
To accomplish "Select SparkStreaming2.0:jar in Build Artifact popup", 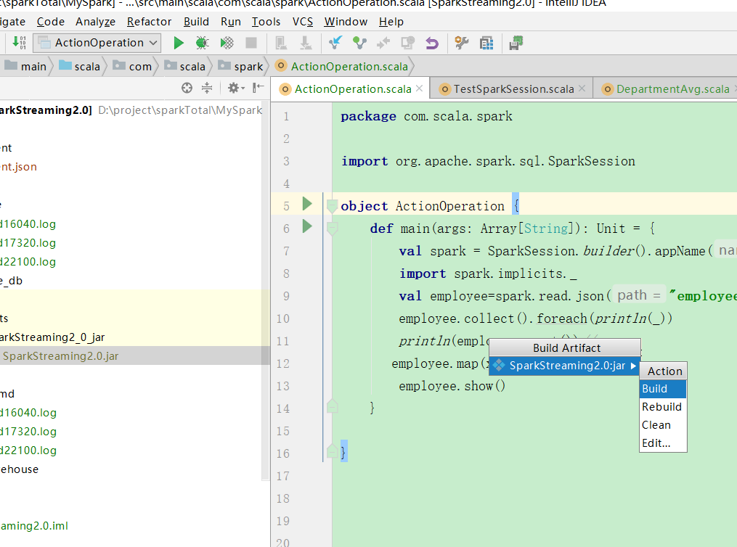I will [x=564, y=366].
